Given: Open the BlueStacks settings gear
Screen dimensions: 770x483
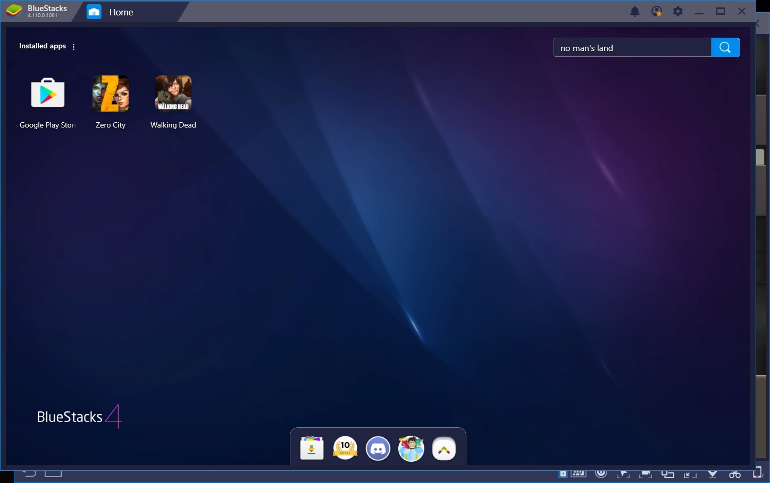Looking at the screenshot, I should point(678,11).
